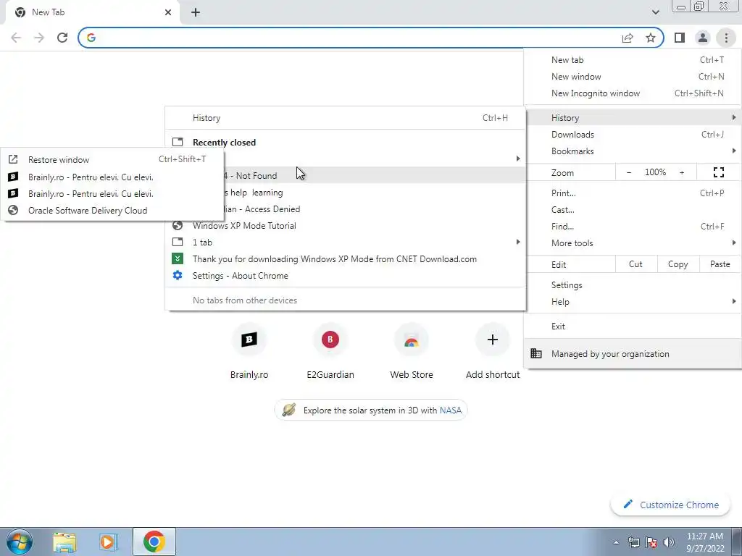
Task: Decrease zoom with the minus button
Action: pos(629,172)
